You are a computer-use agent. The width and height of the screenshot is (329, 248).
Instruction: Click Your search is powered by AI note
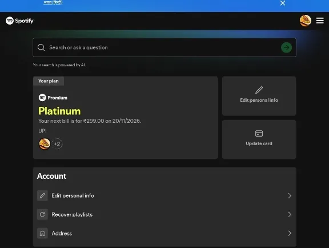pyautogui.click(x=59, y=65)
